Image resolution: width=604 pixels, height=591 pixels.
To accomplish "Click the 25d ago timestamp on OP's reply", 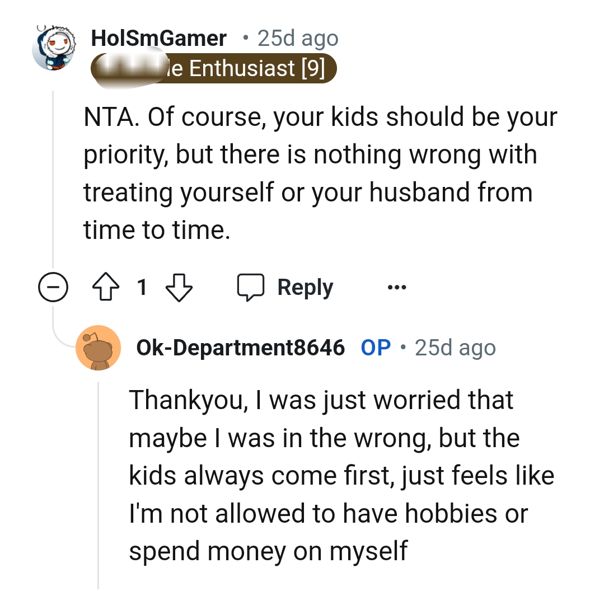I will pyautogui.click(x=455, y=347).
